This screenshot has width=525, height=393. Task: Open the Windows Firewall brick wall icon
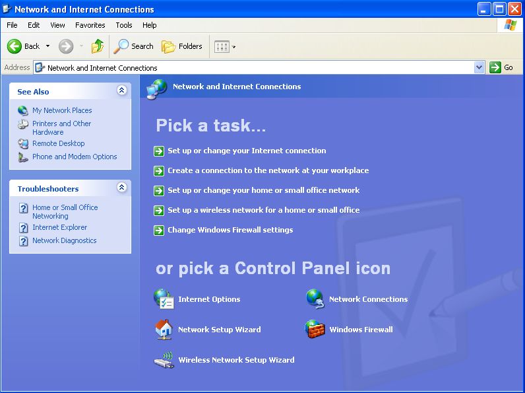[315, 330]
